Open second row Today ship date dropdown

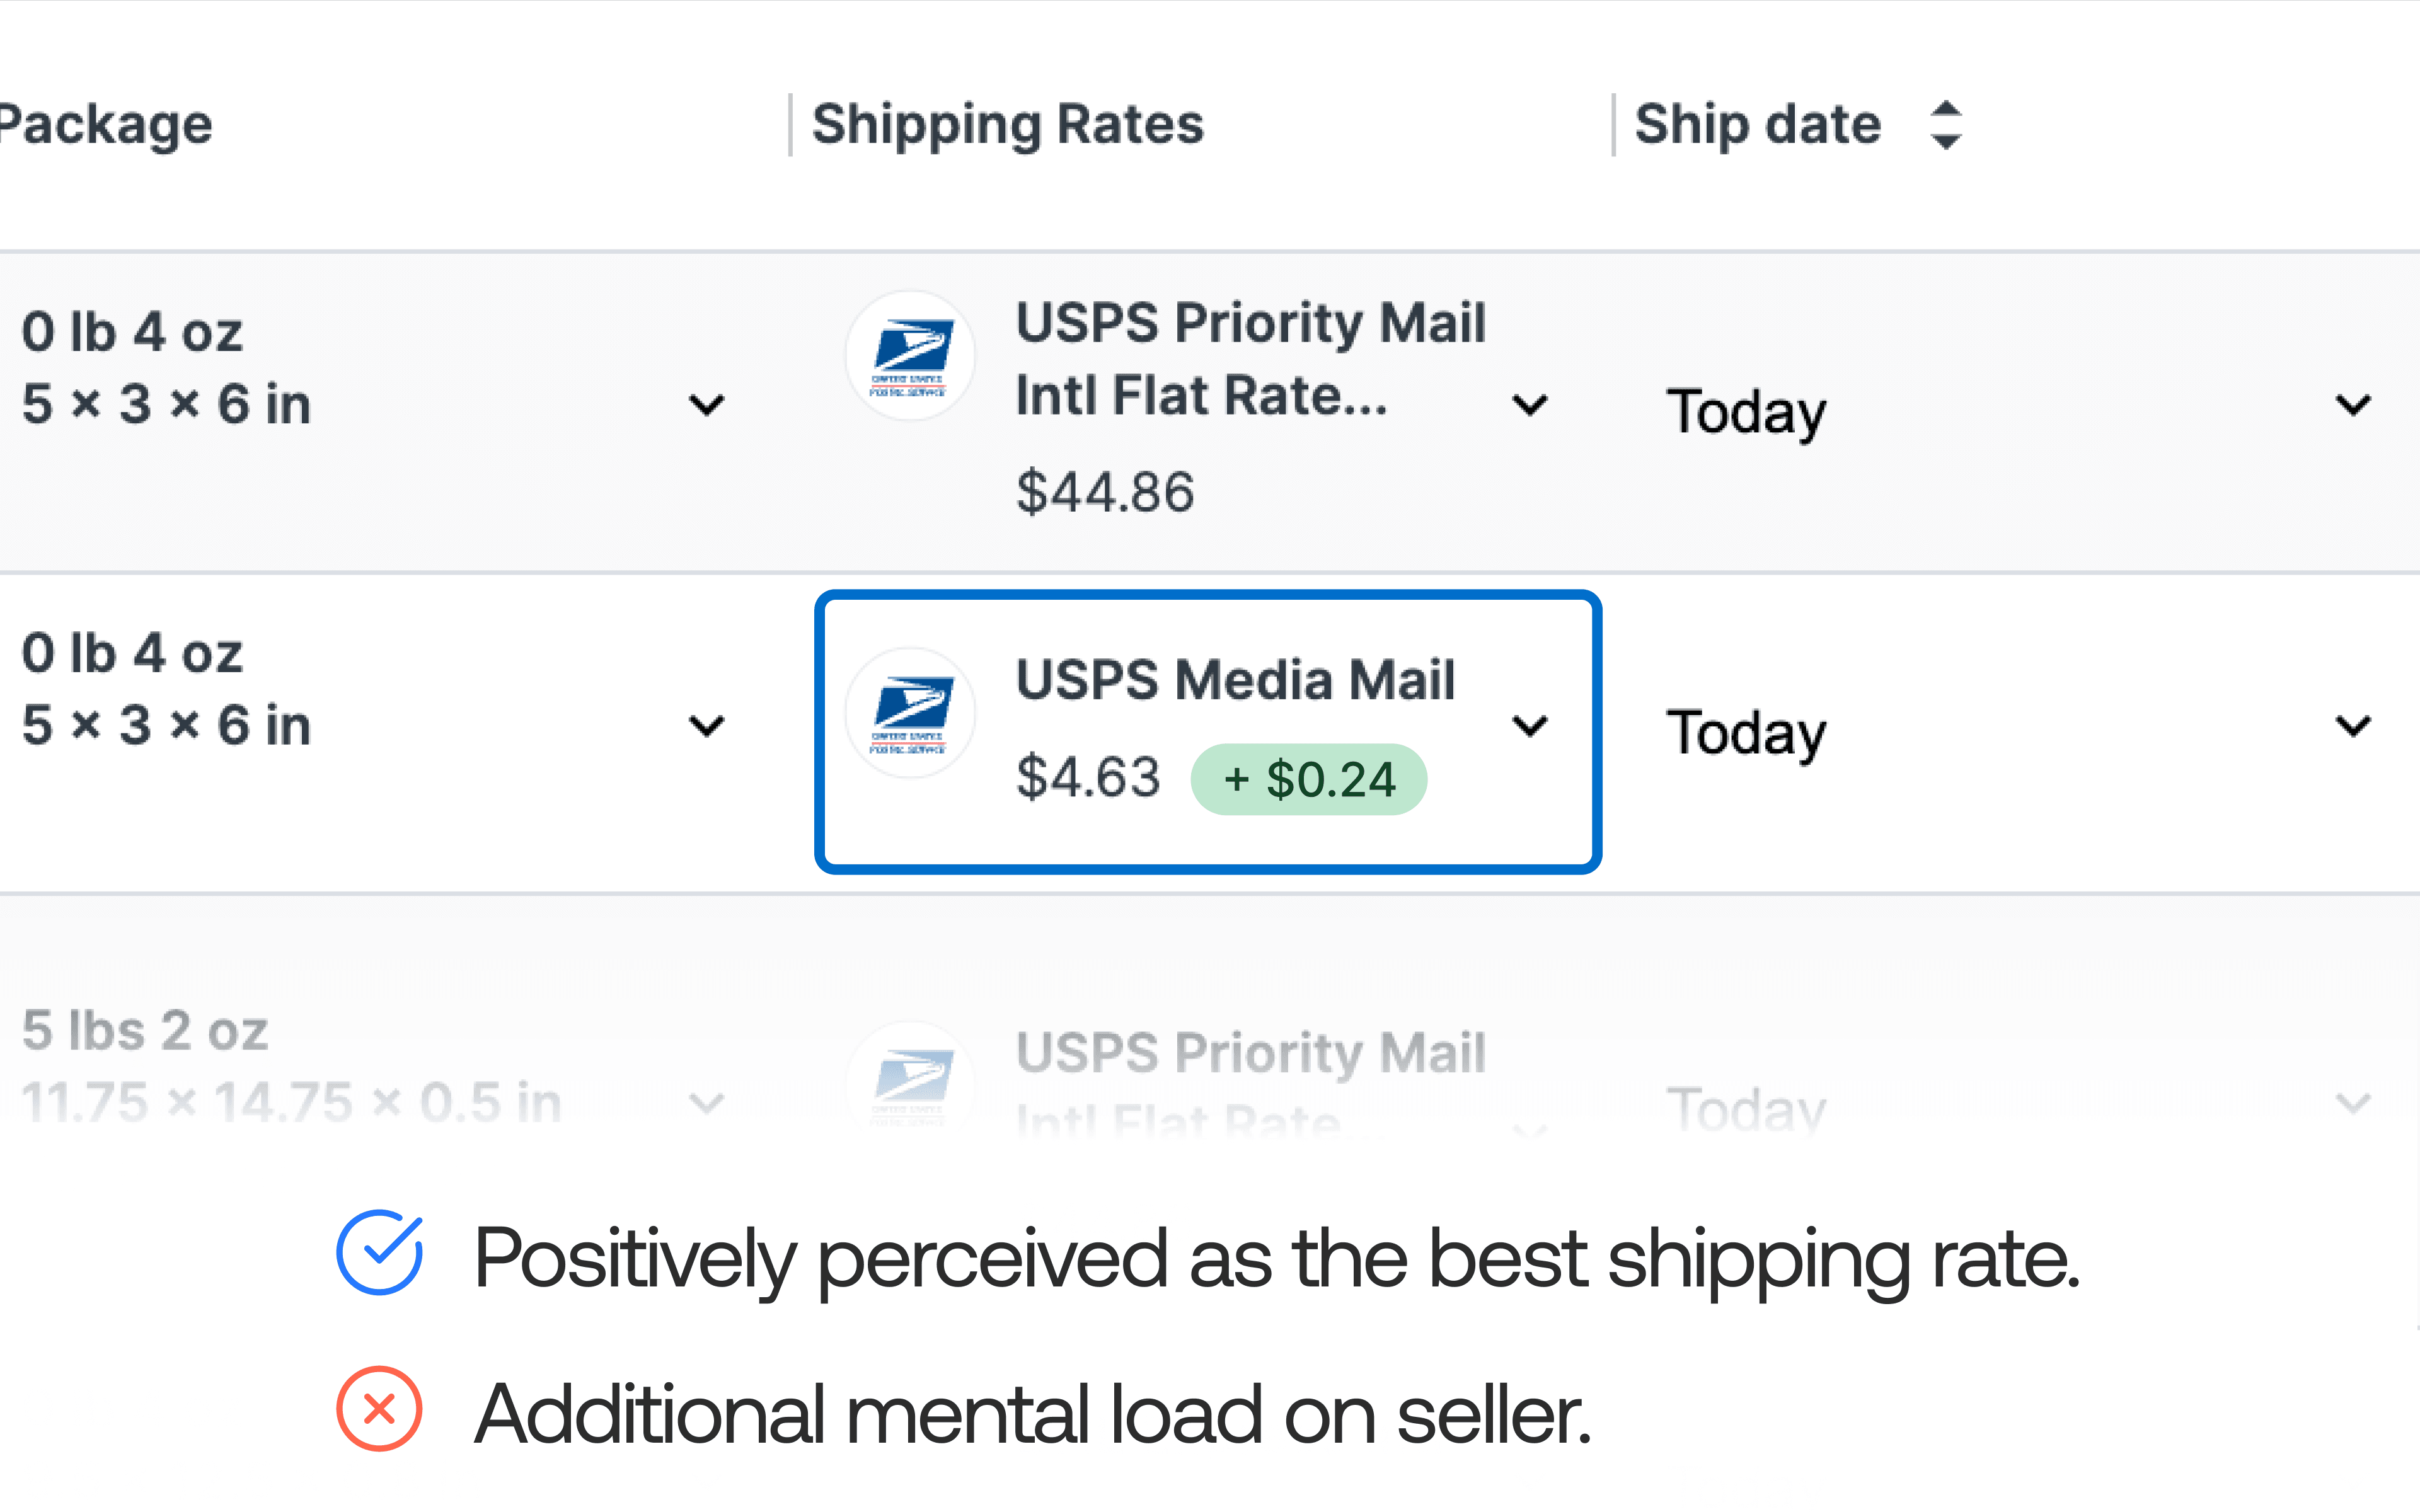[x=2353, y=726]
